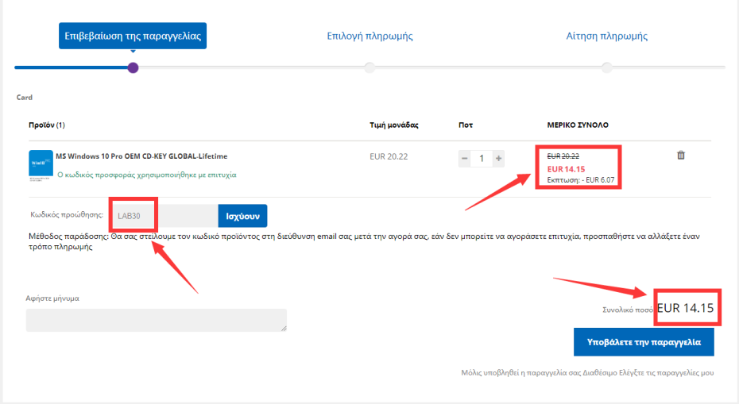Click the Αφήστε μήνυμα message textarea
The height and width of the screenshot is (404, 739).
point(156,320)
